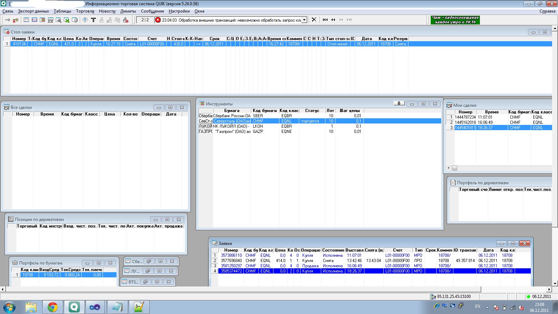The width and height of the screenshot is (558, 314).
Task: Click the red error icon beside 23:04:03 message
Action: pos(158,20)
